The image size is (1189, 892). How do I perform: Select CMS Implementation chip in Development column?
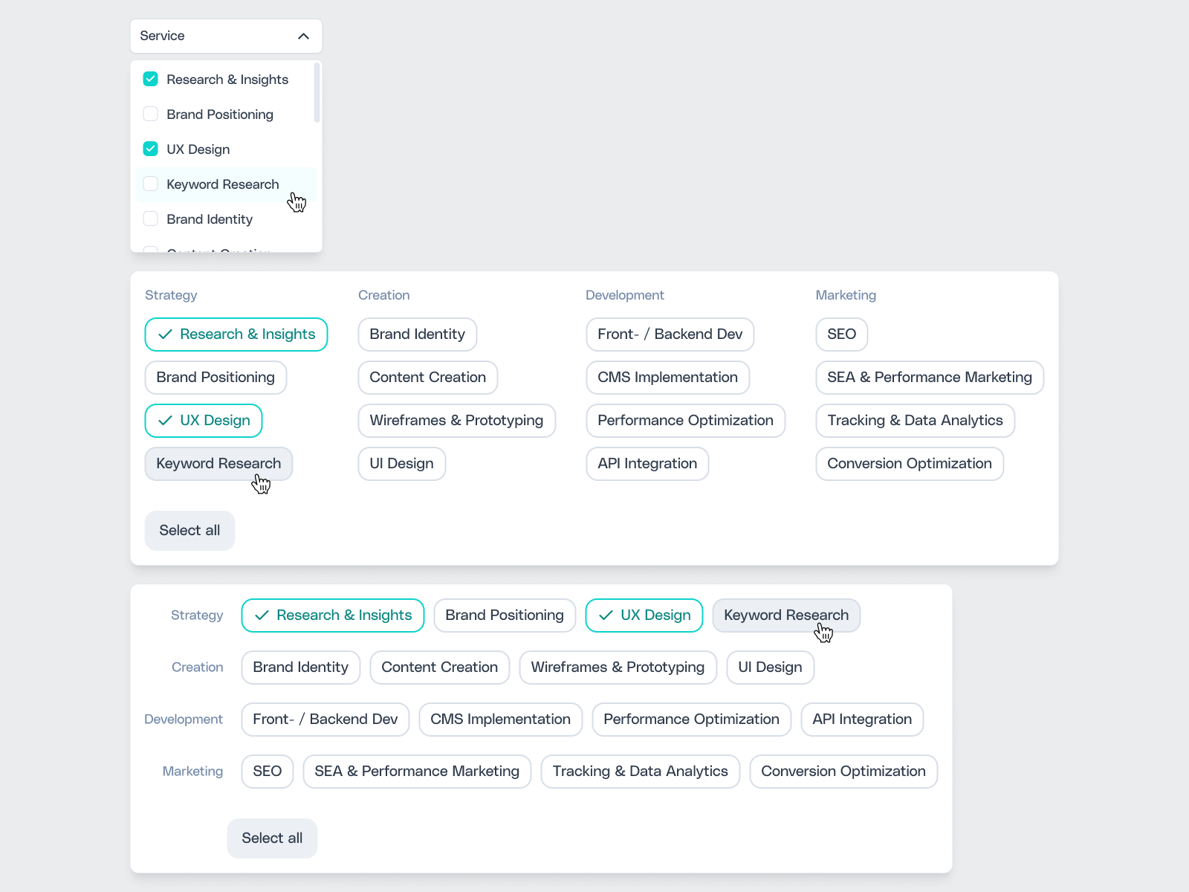click(x=668, y=378)
